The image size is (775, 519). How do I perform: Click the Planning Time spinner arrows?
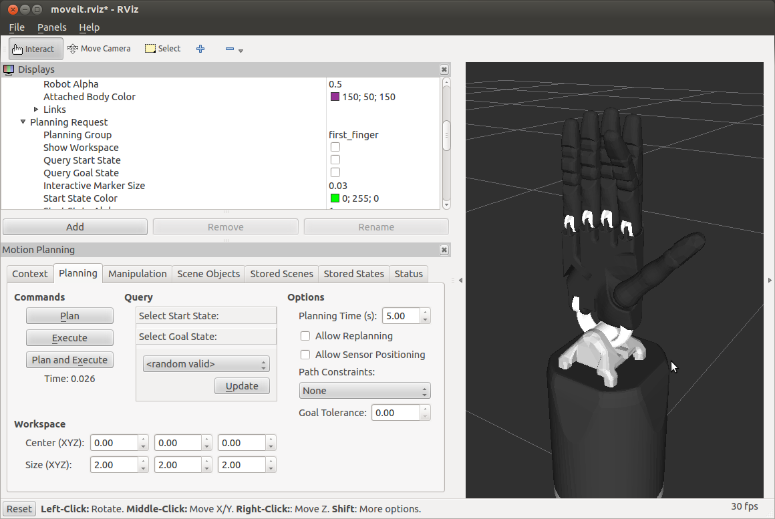(425, 316)
